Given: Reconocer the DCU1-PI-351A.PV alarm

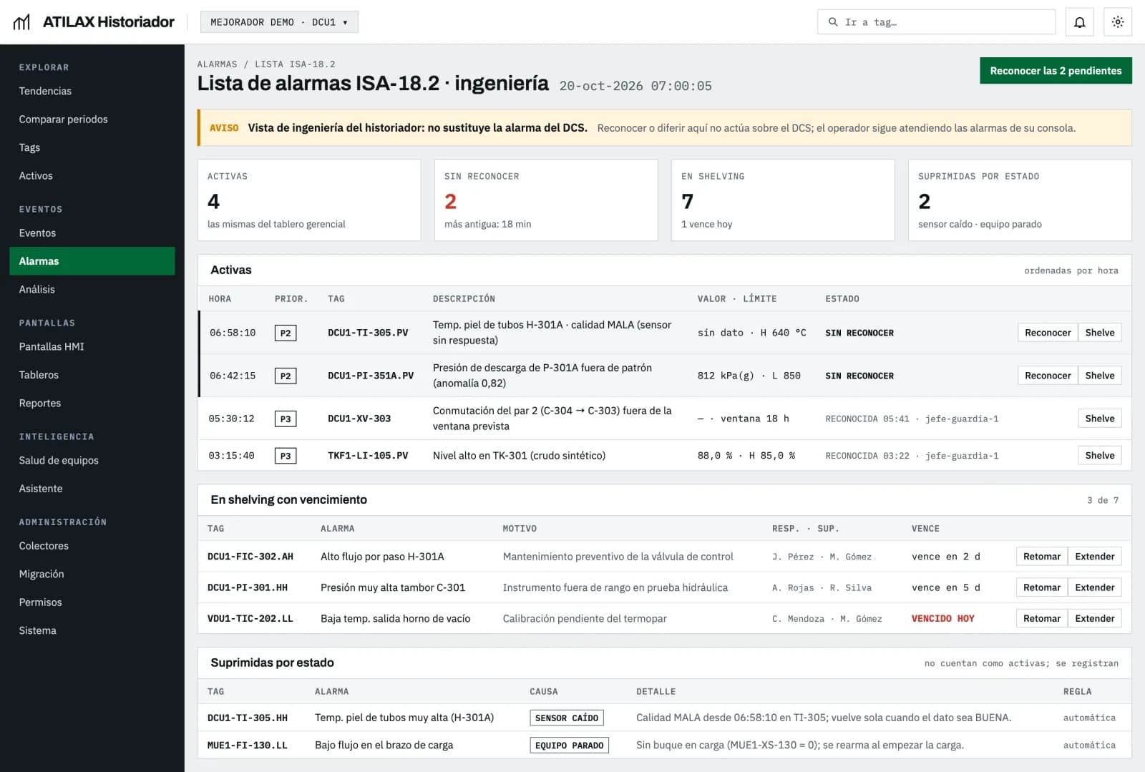Looking at the screenshot, I should (1048, 376).
